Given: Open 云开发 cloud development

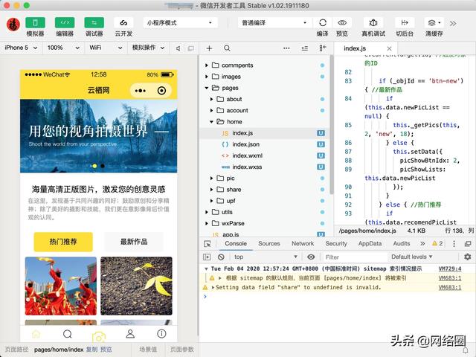Looking at the screenshot, I should click(123, 23).
